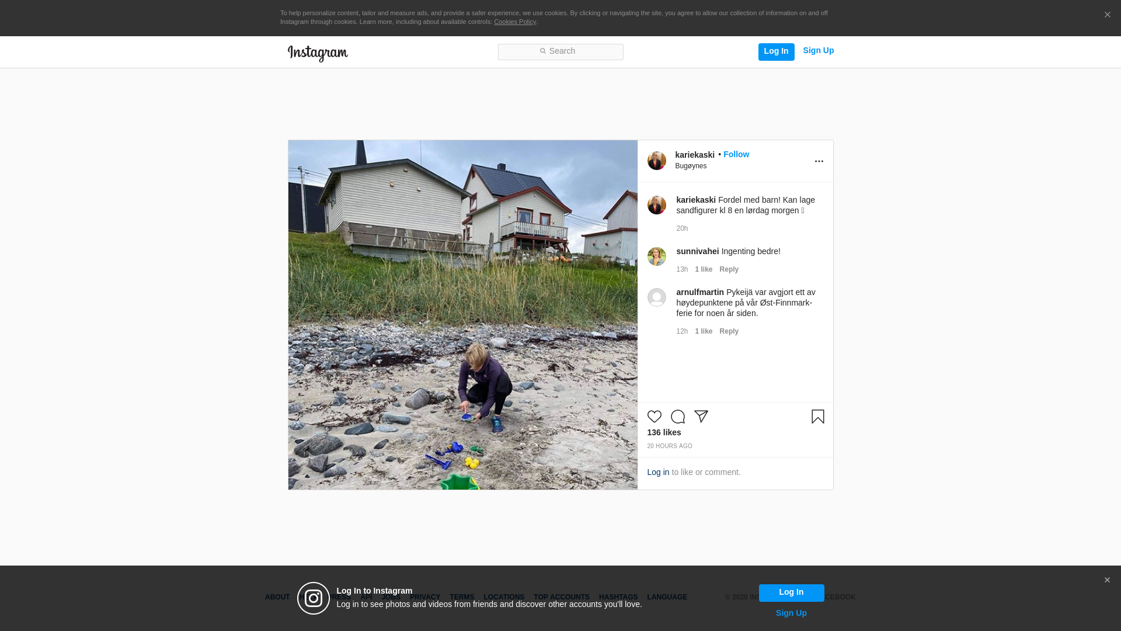This screenshot has width=1121, height=631.
Task: Follow the kariekaski account
Action: pos(736,154)
